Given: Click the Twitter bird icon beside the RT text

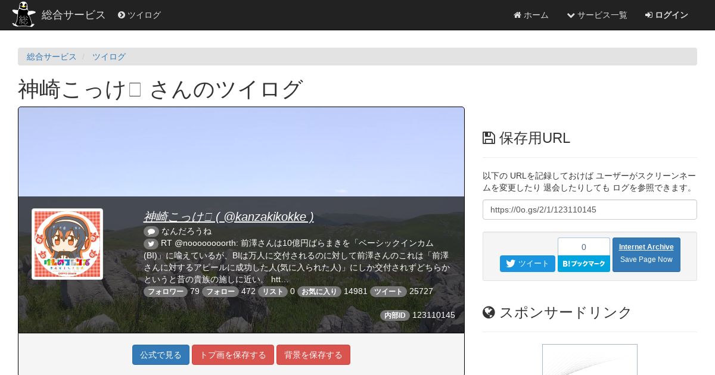Looking at the screenshot, I should 151,243.
